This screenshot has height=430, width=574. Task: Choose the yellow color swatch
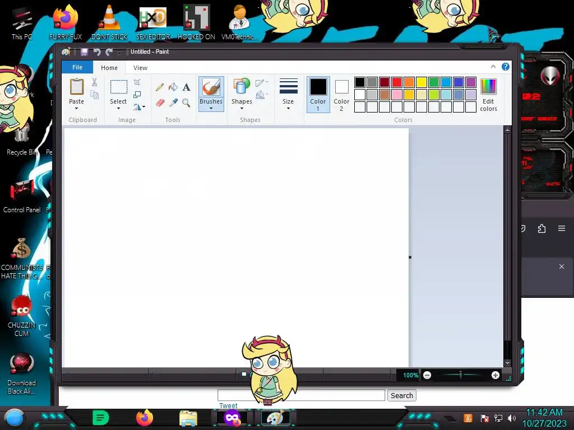coord(422,82)
